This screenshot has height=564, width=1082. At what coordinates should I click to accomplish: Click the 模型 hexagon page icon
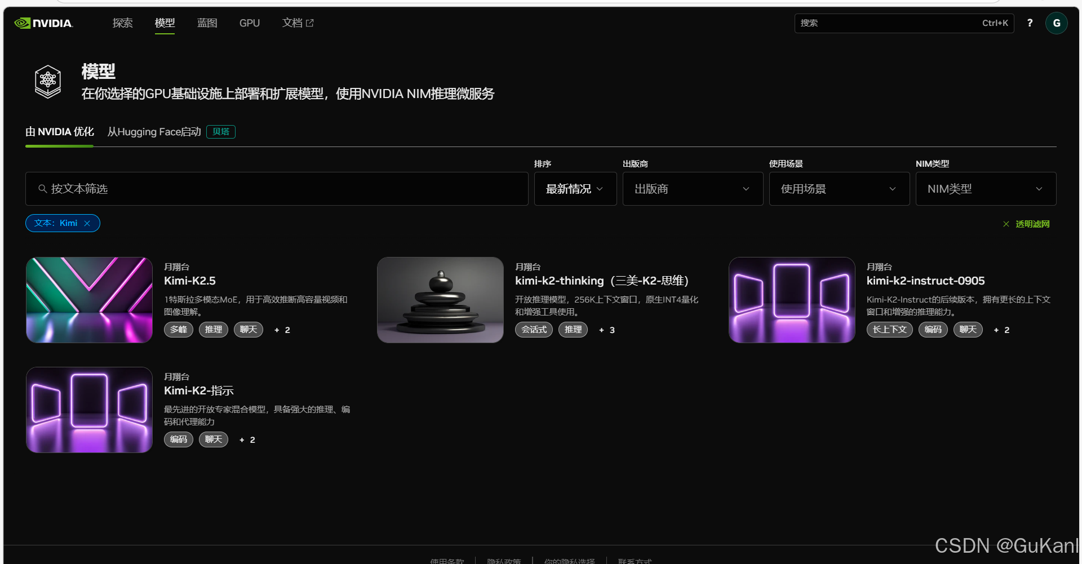click(47, 81)
